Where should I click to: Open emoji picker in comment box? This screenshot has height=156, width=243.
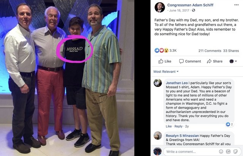point(221,151)
